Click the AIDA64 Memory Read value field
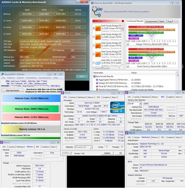 pos(27,14)
